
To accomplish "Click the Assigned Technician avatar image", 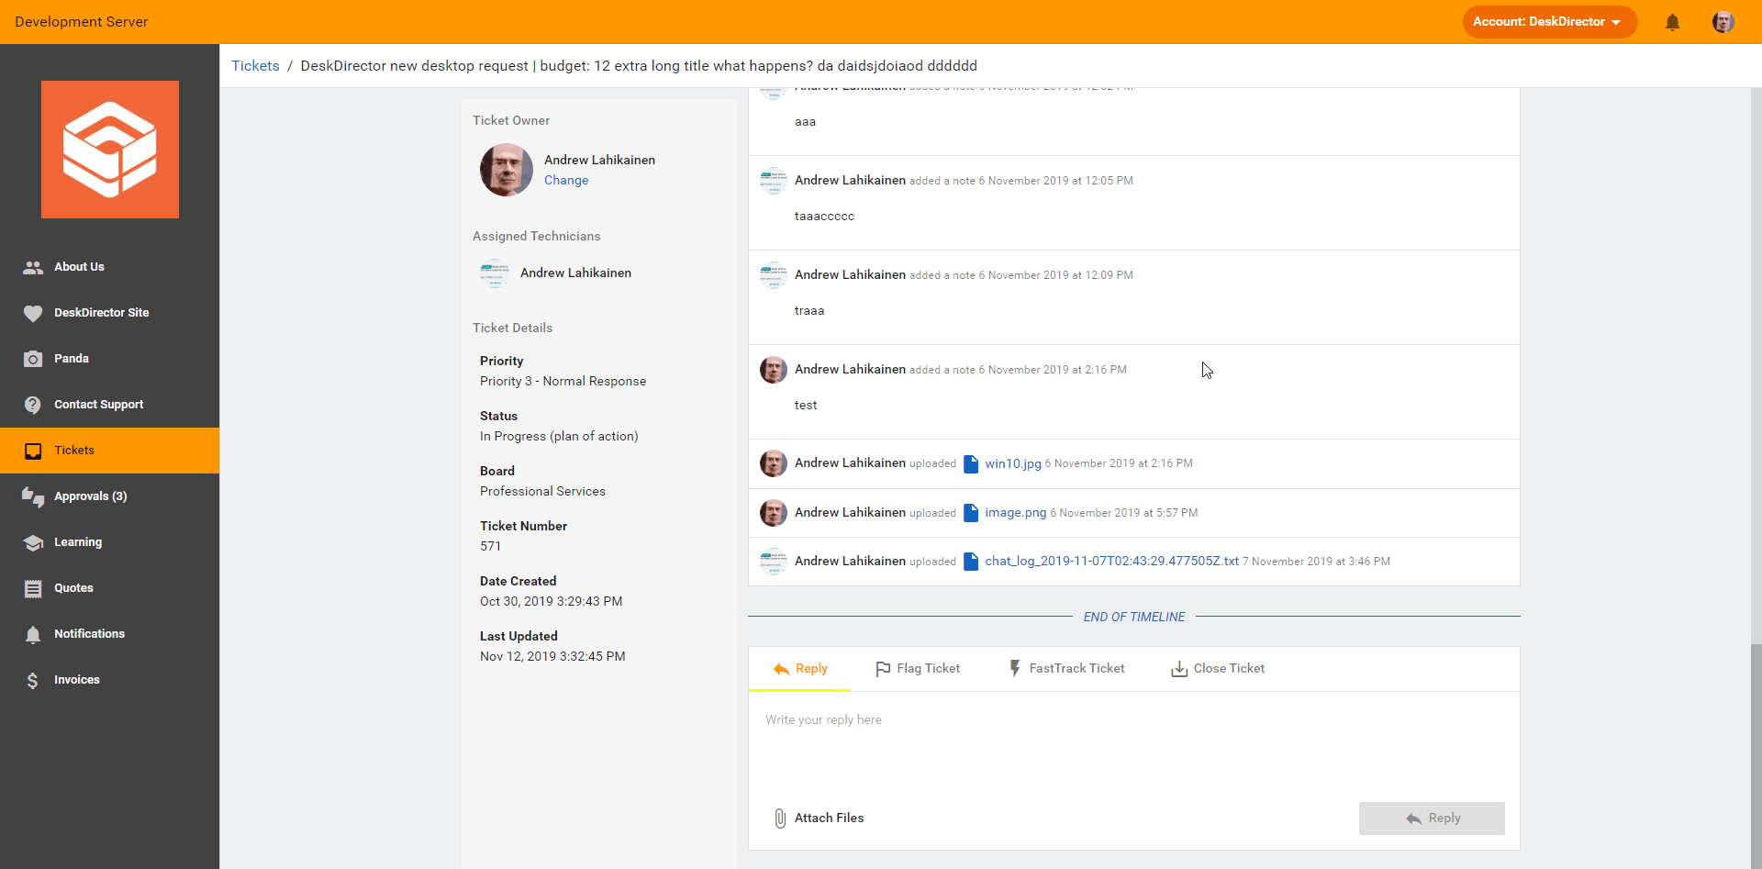I will pyautogui.click(x=495, y=273).
